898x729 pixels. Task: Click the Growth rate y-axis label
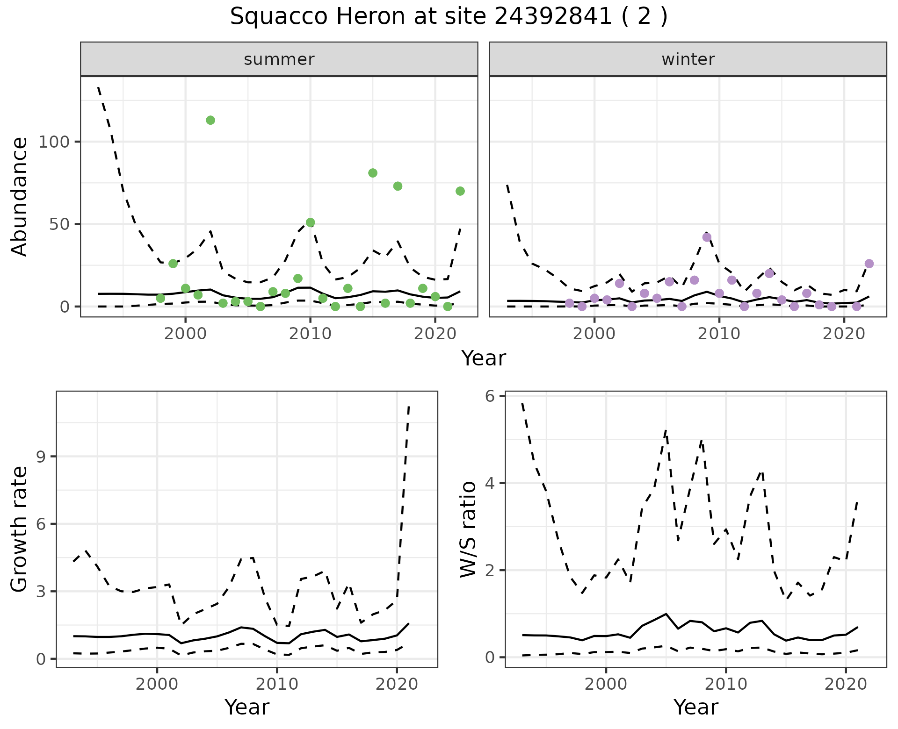(x=20, y=529)
